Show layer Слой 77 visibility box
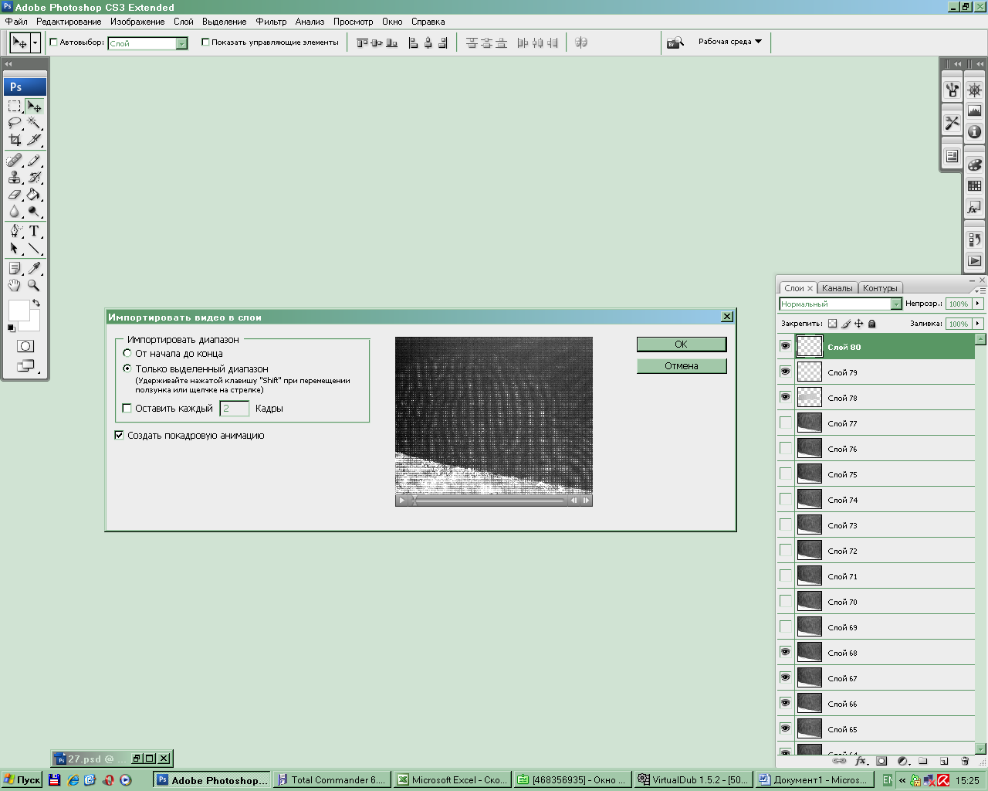Image resolution: width=988 pixels, height=791 pixels. (785, 423)
